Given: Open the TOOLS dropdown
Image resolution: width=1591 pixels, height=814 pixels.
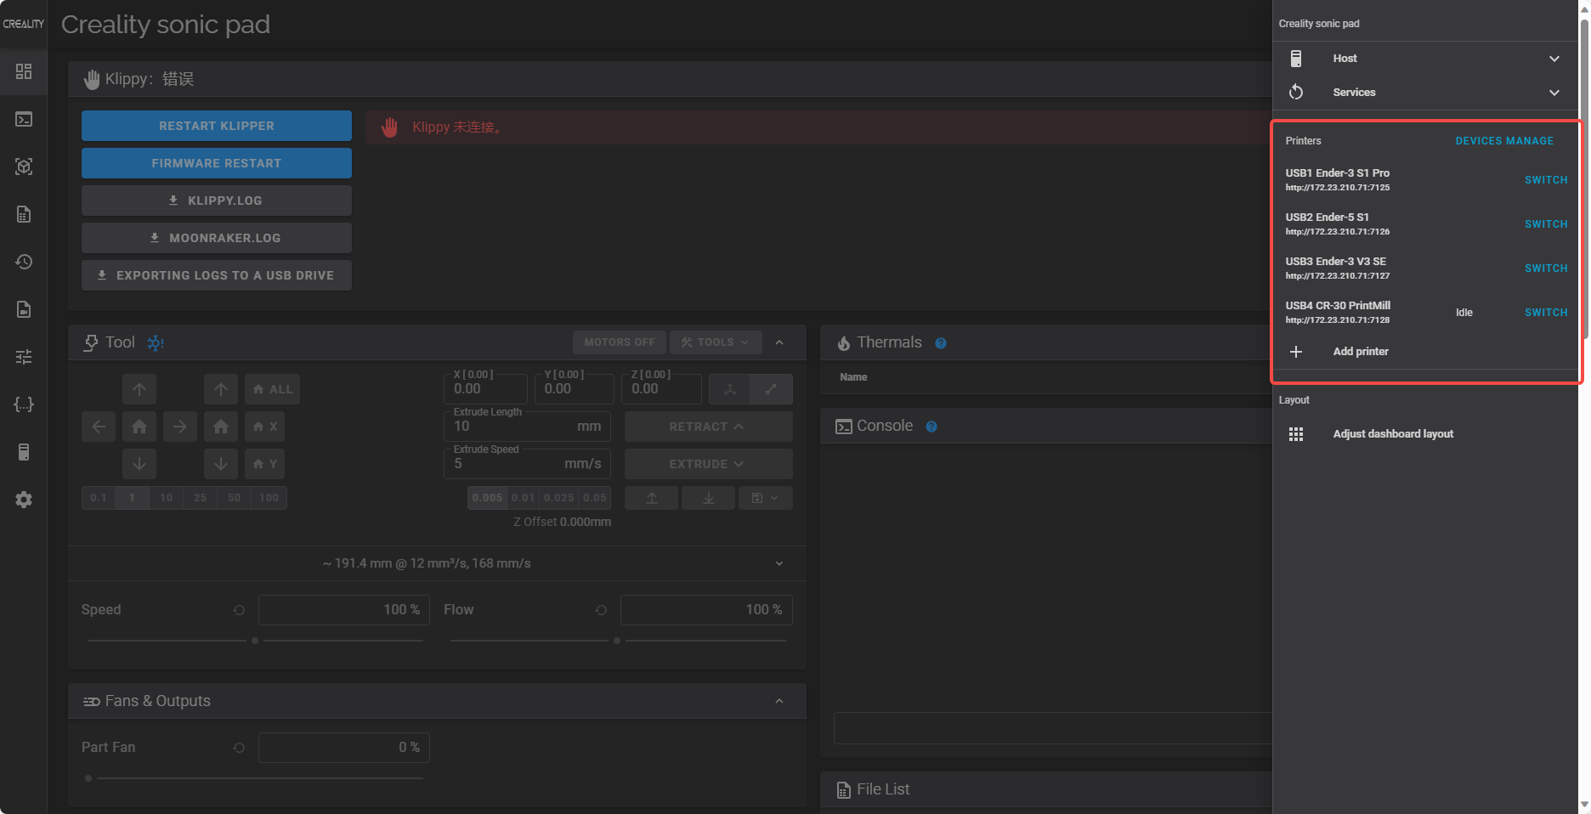Looking at the screenshot, I should point(716,342).
